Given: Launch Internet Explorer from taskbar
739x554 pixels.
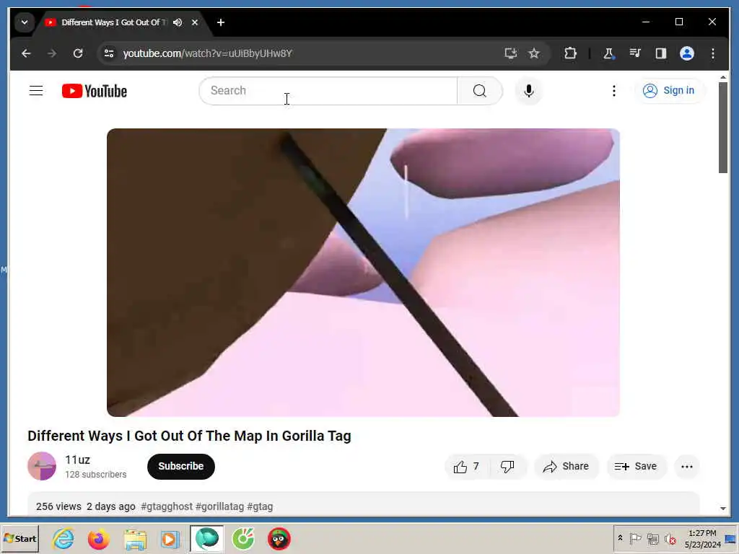Looking at the screenshot, I should (64, 538).
